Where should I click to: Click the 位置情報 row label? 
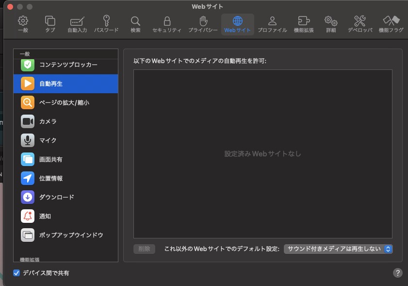51,178
